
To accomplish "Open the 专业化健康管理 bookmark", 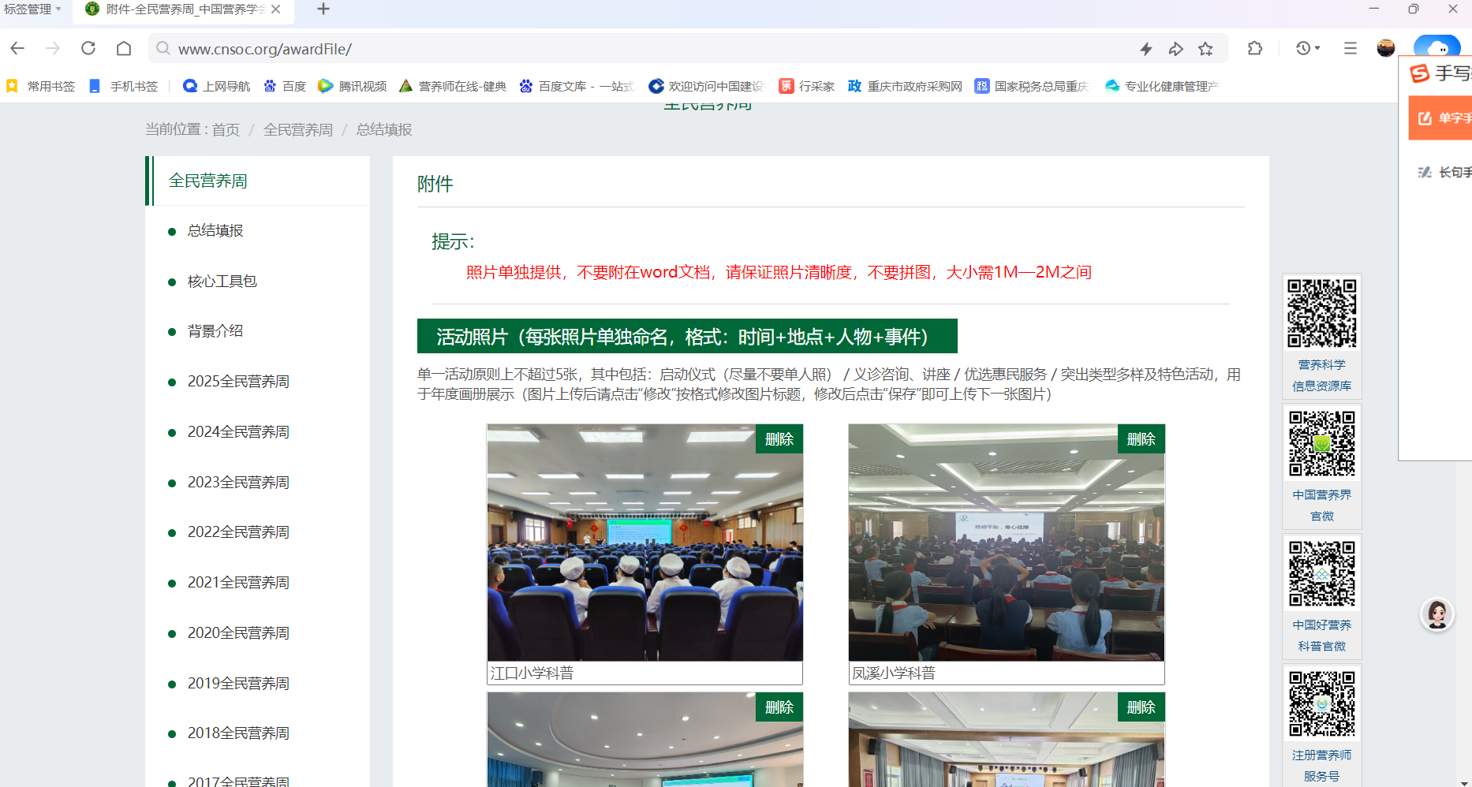I will point(1162,86).
